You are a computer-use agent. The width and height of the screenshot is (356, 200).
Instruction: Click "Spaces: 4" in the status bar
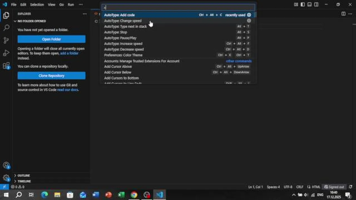click(x=273, y=187)
